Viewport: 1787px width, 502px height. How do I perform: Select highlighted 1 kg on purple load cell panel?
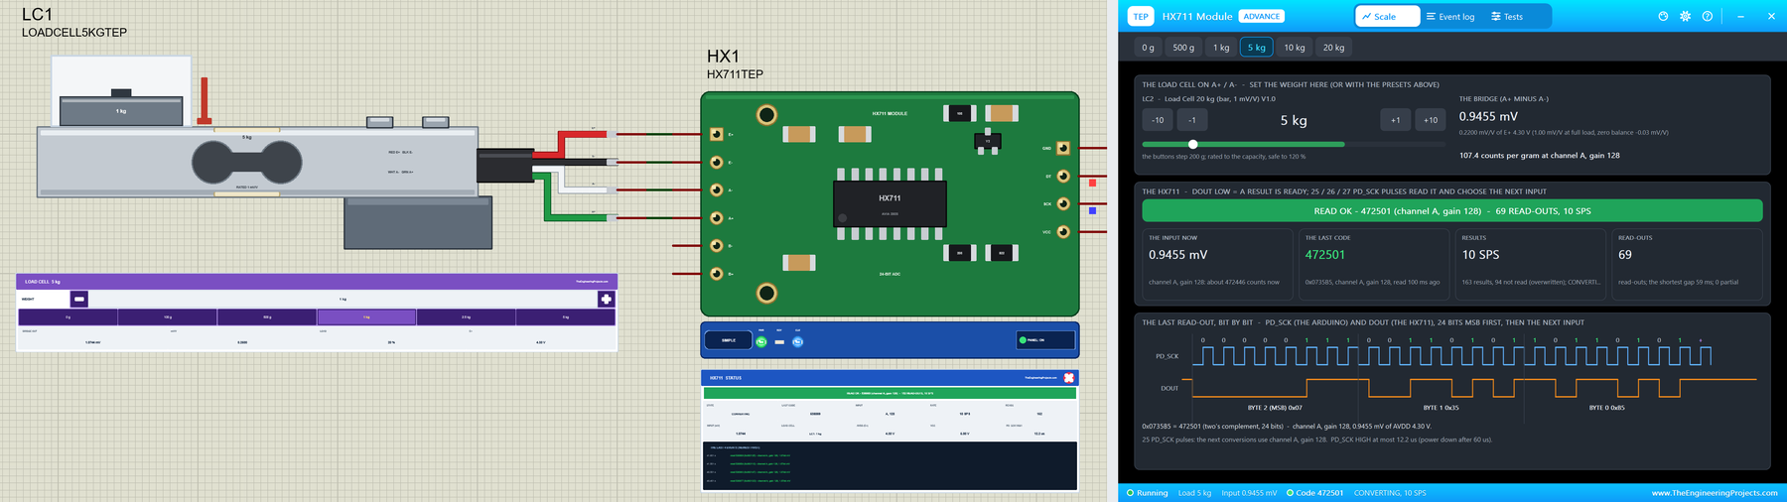coord(366,317)
